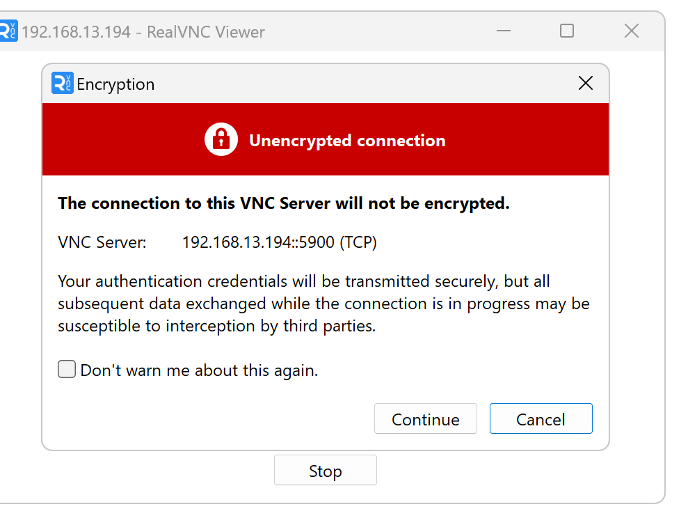Viewport: 688px width, 518px height.
Task: Maximize the RealVNC Viewer window
Action: click(567, 31)
